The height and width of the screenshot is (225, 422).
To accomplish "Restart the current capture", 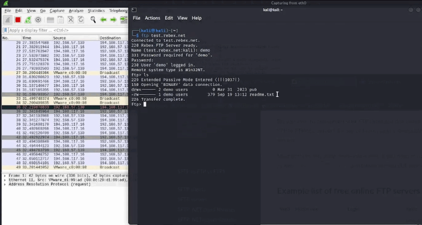I will (x=28, y=19).
